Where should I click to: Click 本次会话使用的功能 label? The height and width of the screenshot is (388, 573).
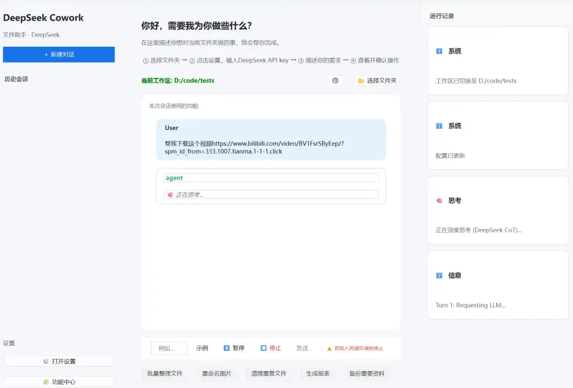pyautogui.click(x=174, y=106)
